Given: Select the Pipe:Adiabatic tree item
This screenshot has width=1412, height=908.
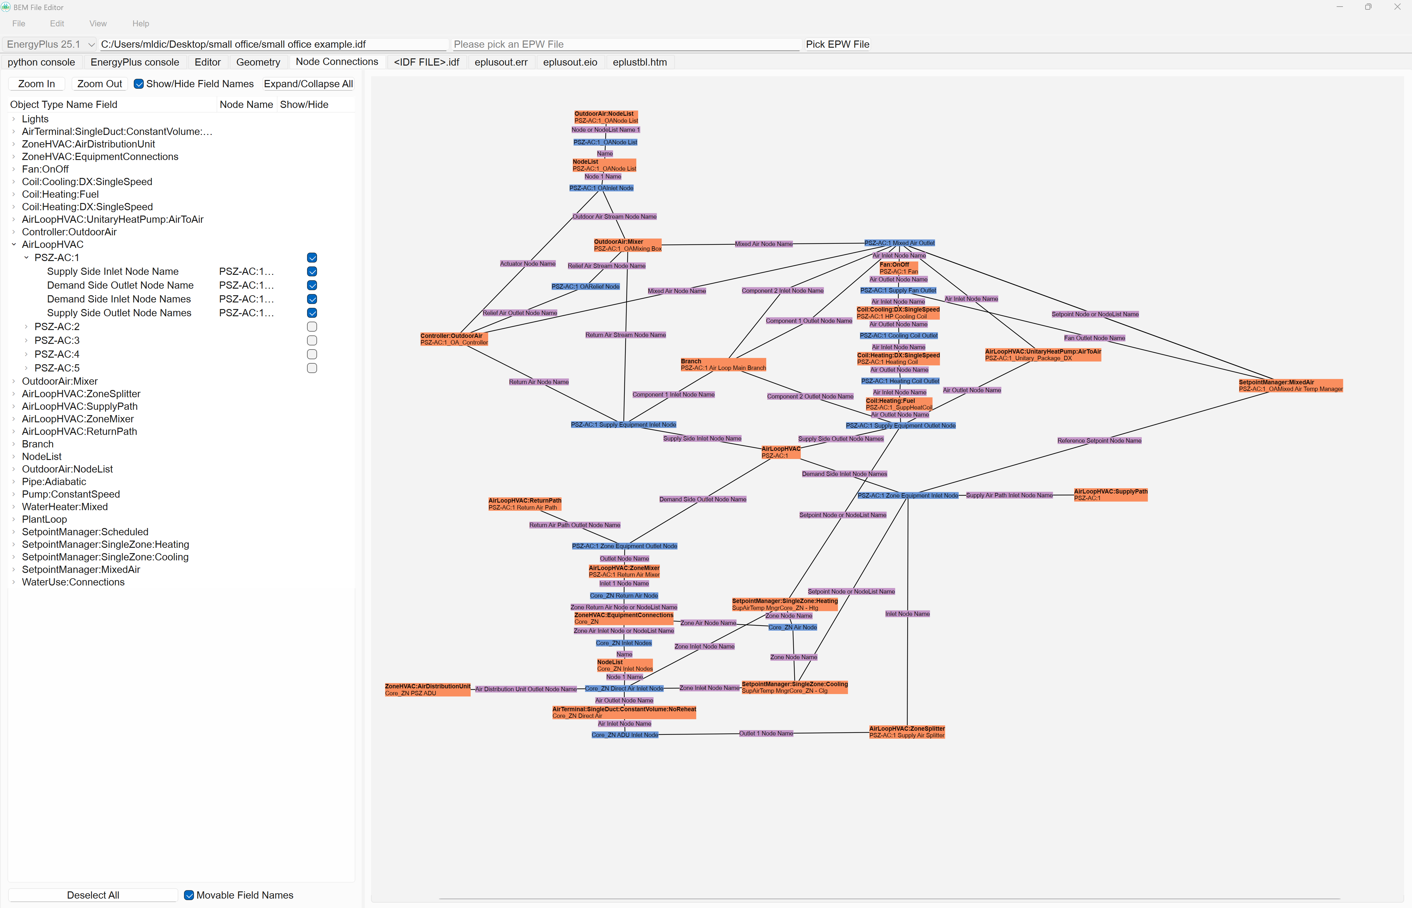Looking at the screenshot, I should [x=54, y=482].
